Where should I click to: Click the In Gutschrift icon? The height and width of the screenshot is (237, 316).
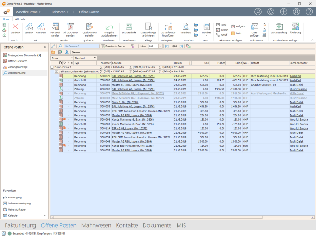[x=129, y=26]
